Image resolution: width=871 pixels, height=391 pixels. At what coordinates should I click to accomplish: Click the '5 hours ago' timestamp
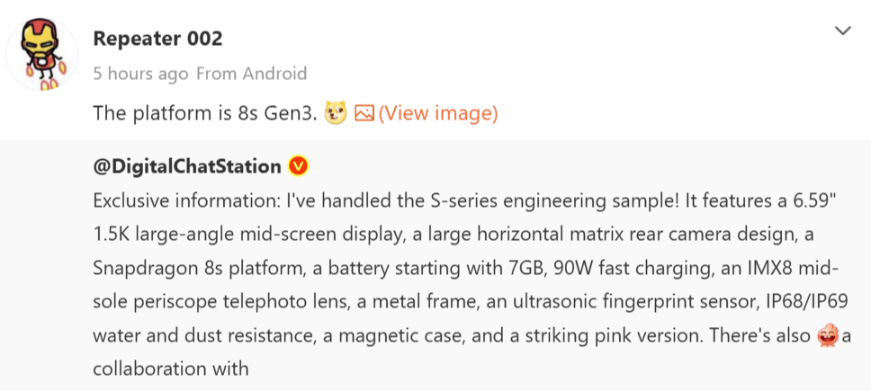[140, 74]
